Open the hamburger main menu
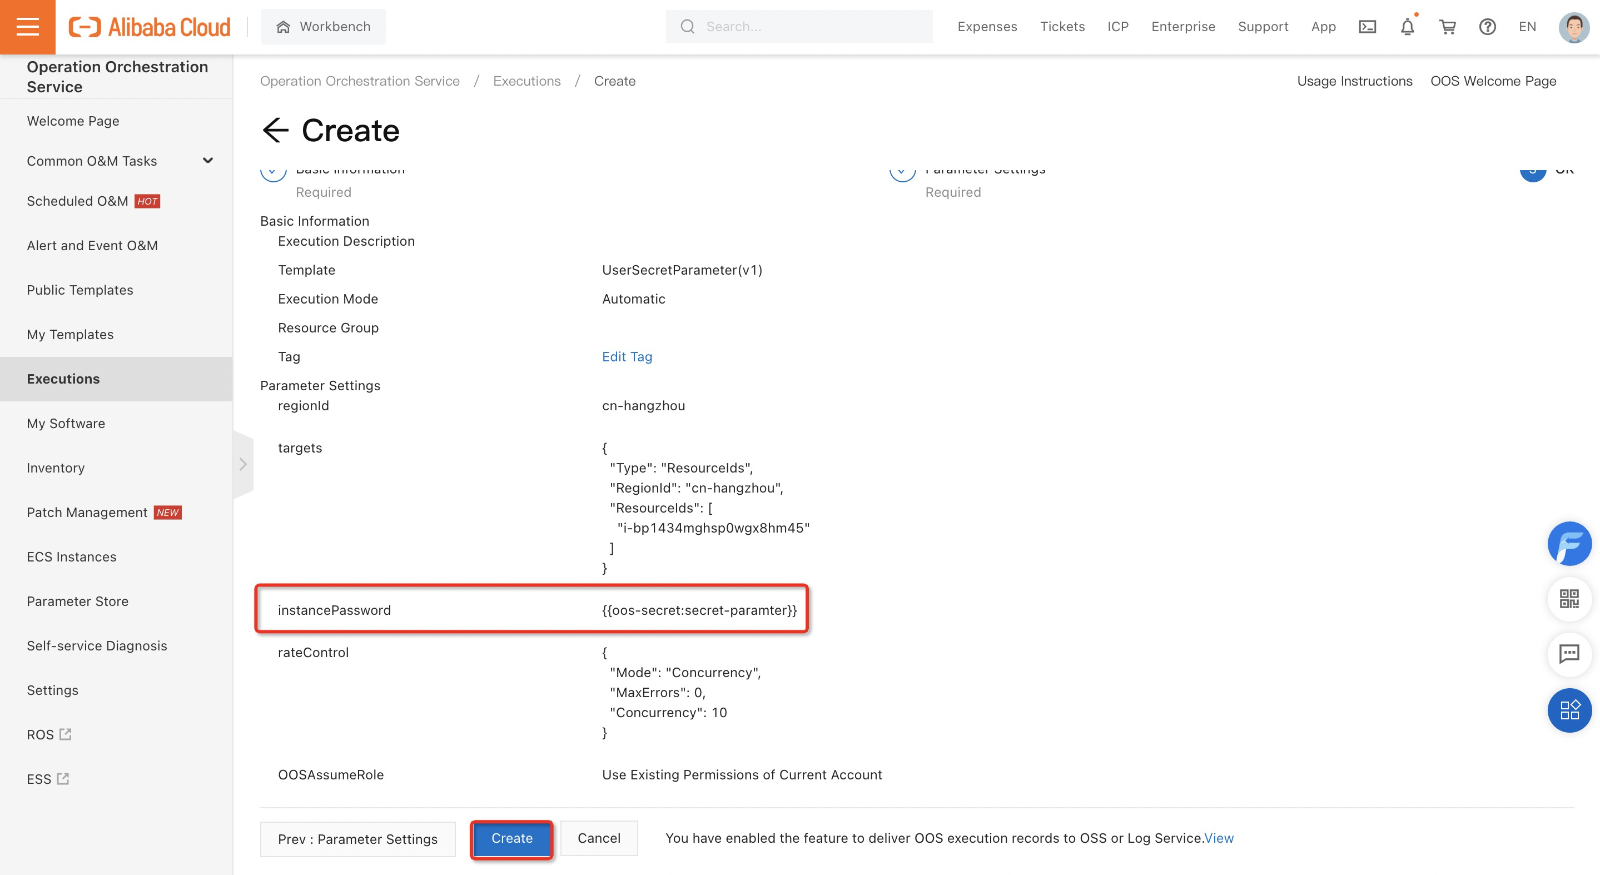The width and height of the screenshot is (1600, 875). pyautogui.click(x=27, y=27)
